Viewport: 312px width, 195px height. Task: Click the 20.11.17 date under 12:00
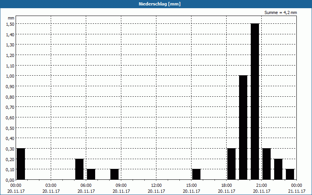click(x=156, y=191)
